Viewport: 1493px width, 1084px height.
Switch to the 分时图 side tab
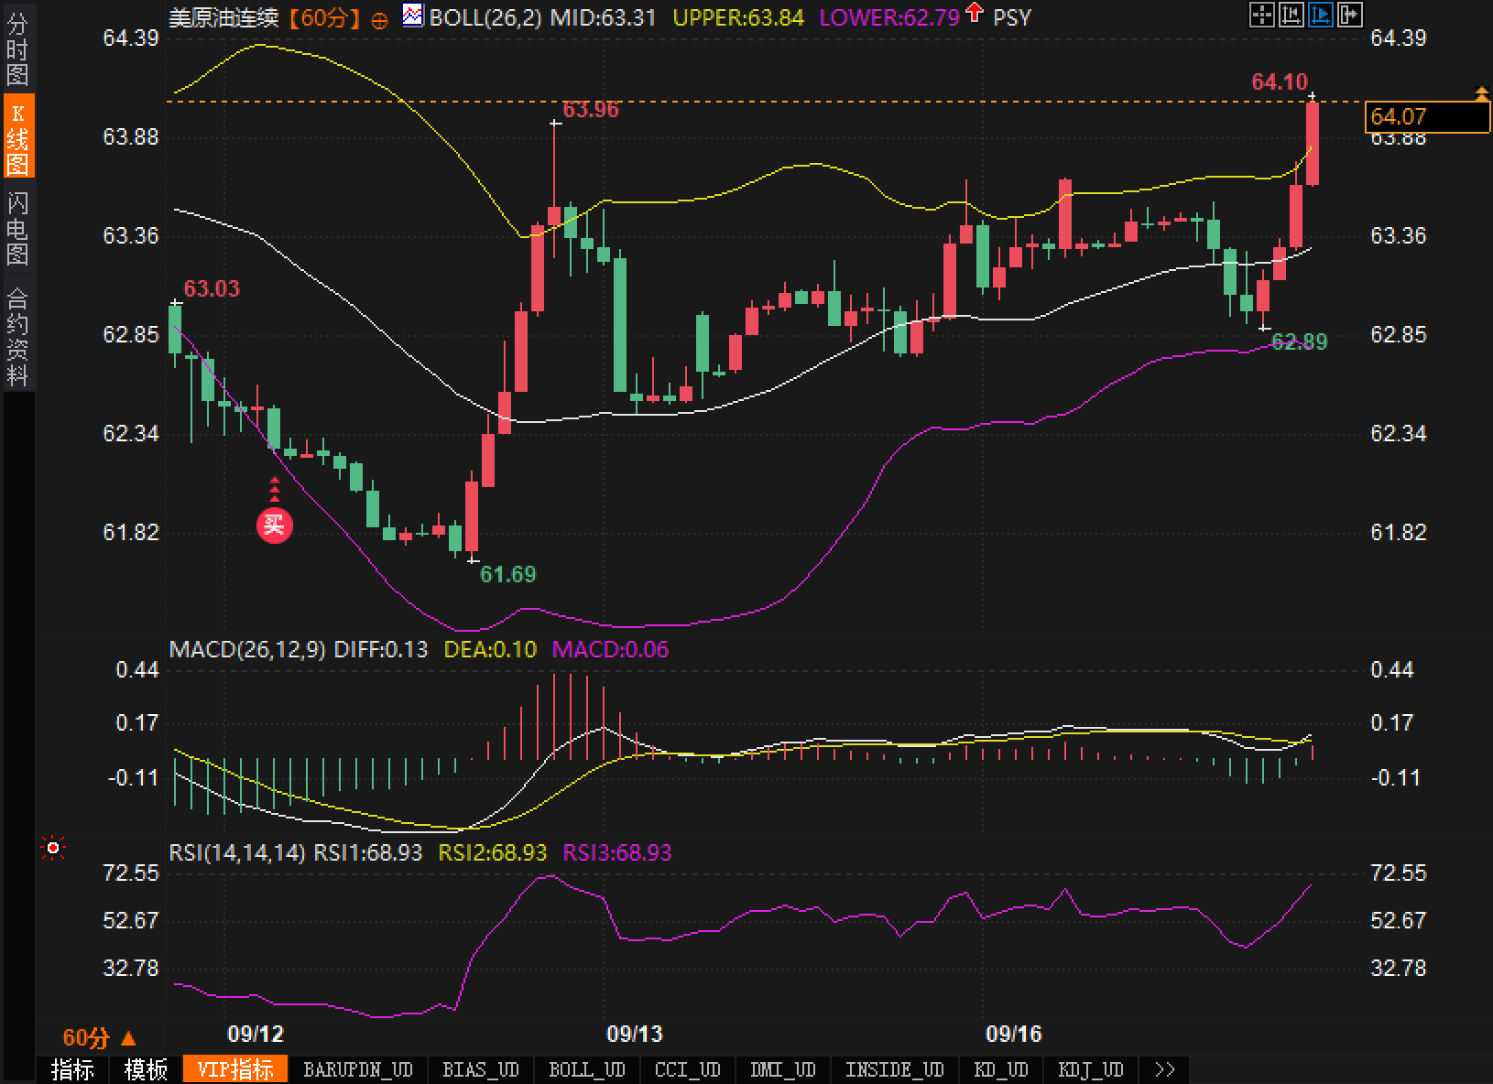17,49
